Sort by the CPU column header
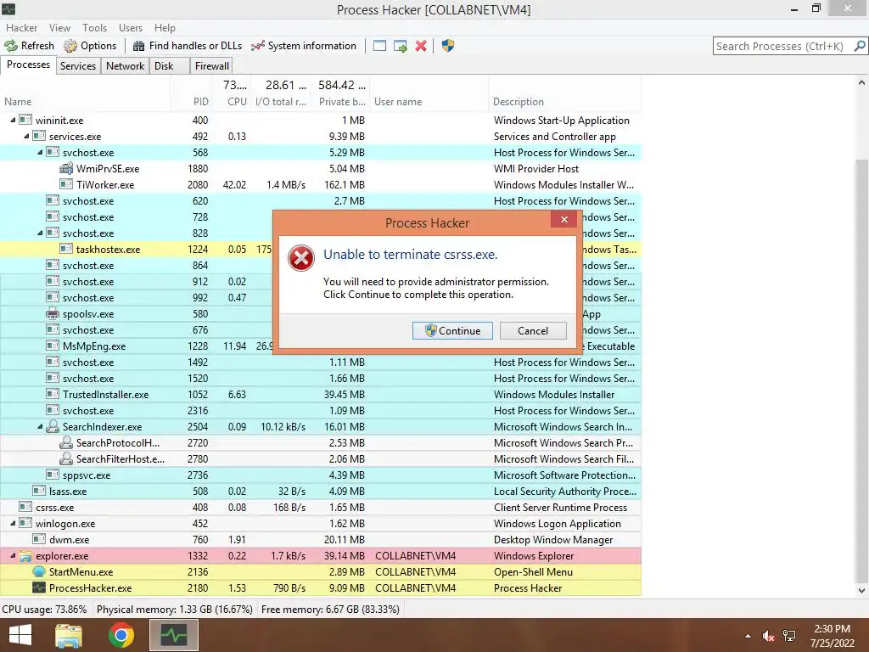The width and height of the screenshot is (869, 652). tap(232, 102)
